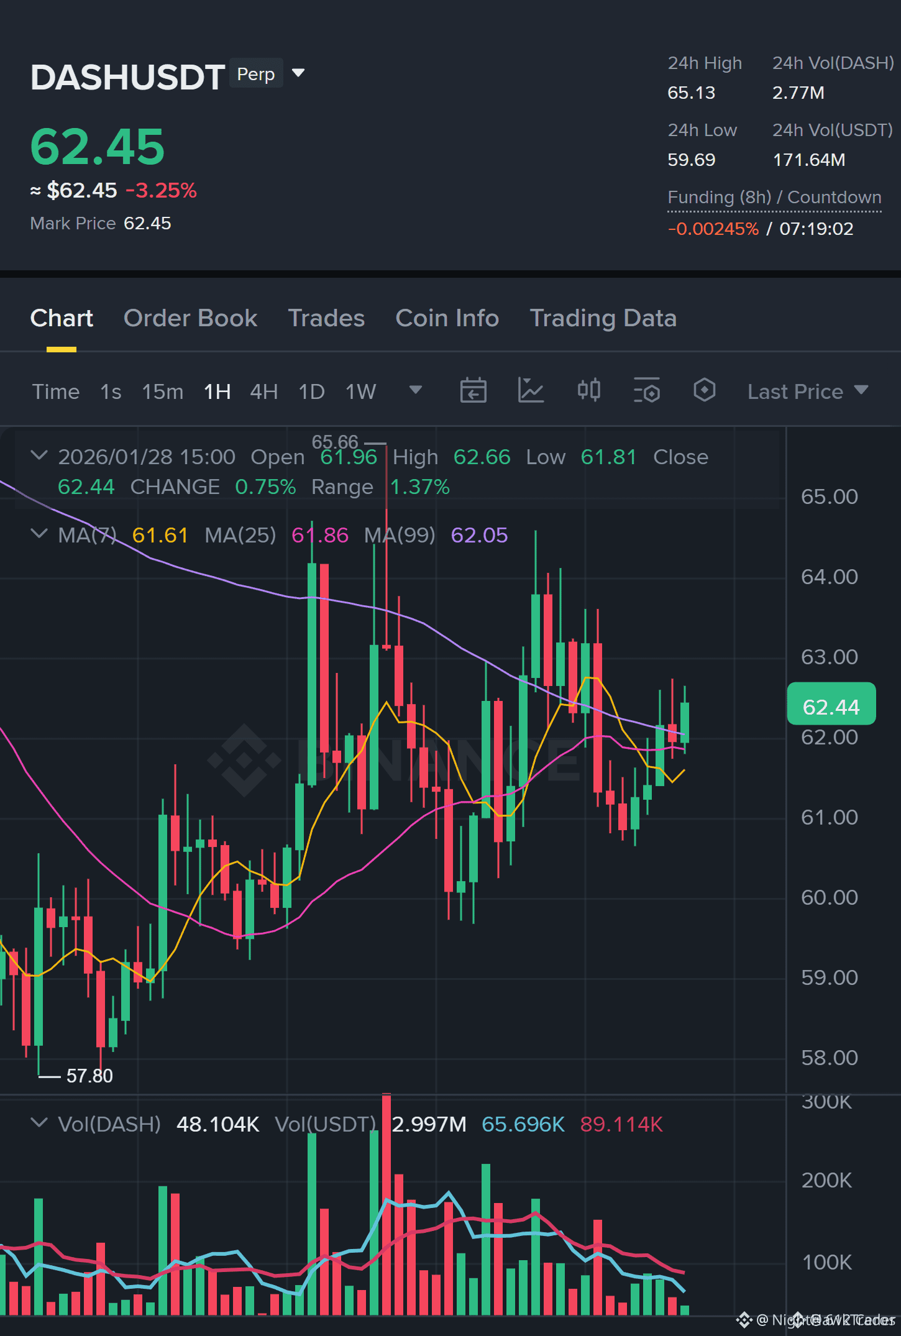Expand more time intervals arrow
Image resolution: width=901 pixels, height=1336 pixels.
pyautogui.click(x=416, y=390)
